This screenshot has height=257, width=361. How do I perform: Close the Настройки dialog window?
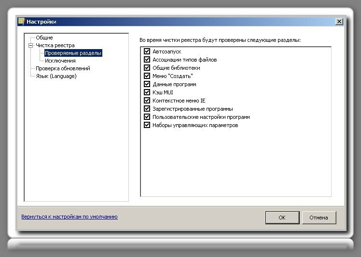pyautogui.click(x=339, y=21)
